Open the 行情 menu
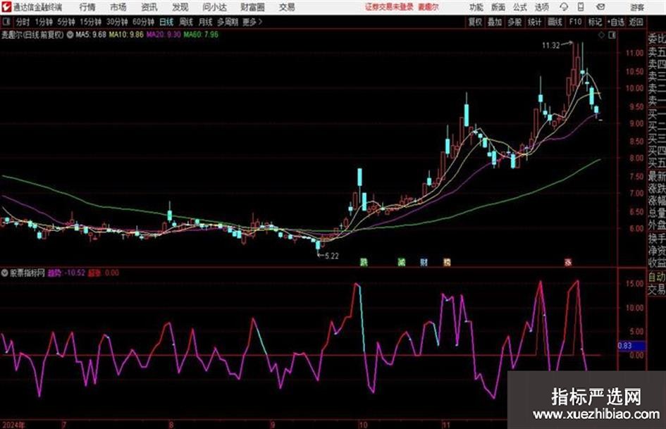666x429 pixels. click(x=87, y=7)
